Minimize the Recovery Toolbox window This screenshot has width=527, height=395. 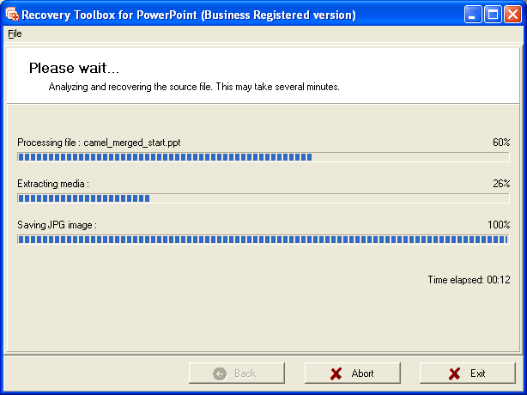tap(473, 15)
